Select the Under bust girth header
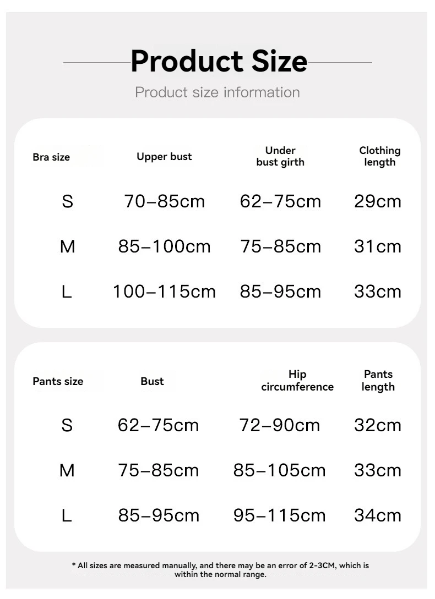The image size is (435, 599). tap(280, 156)
